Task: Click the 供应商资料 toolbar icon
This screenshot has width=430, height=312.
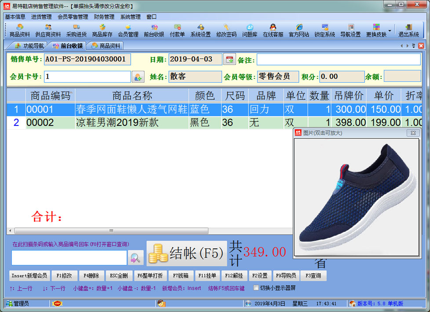Action: pyautogui.click(x=48, y=30)
